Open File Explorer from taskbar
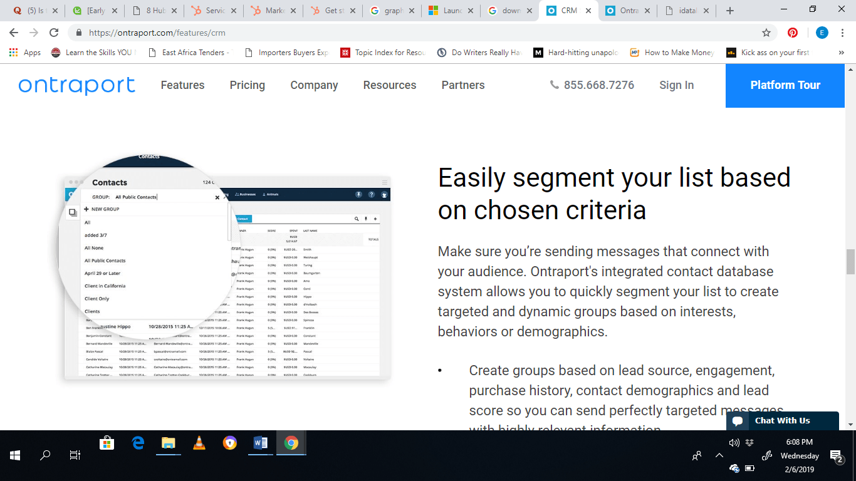 pos(169,443)
